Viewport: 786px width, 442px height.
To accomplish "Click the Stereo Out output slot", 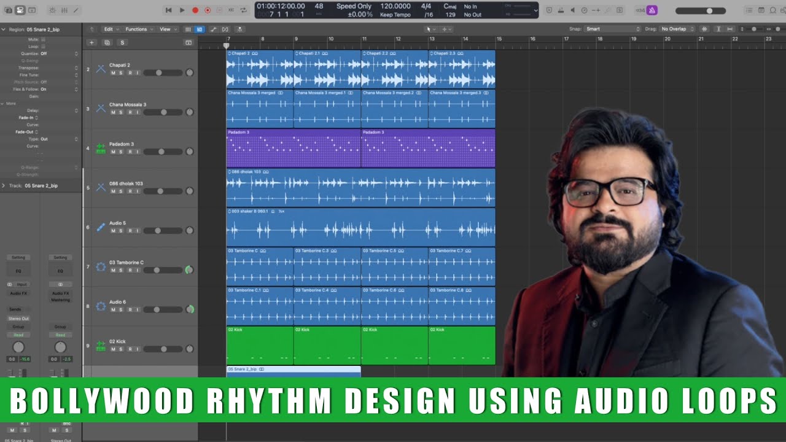I will [x=18, y=319].
